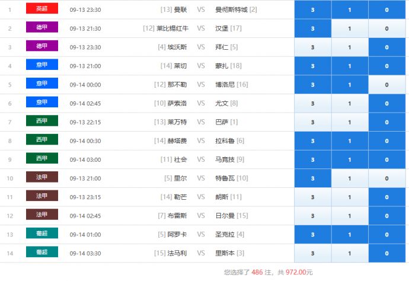This screenshot has width=409, height=281.
Task: Mark 1 for 布雷斯 vs 日尔曼
Action: click(x=350, y=216)
